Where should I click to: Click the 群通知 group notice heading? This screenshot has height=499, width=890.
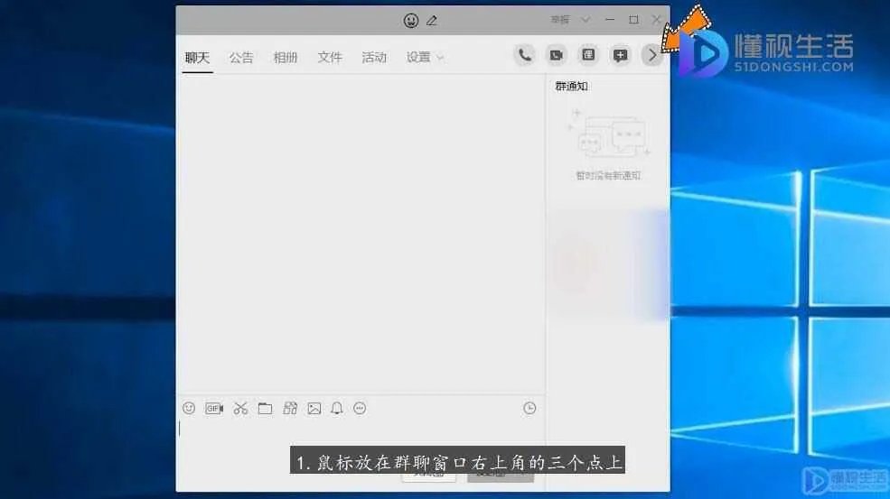coord(572,87)
